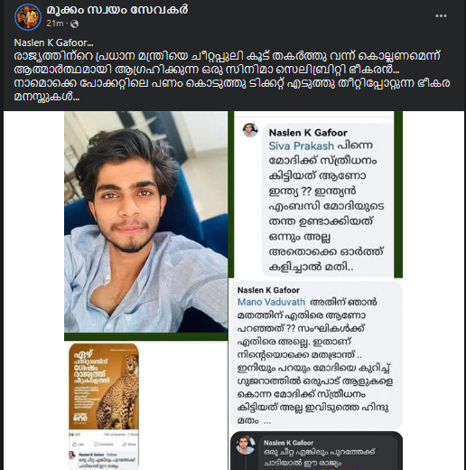466x470 pixels.
Task: Click the Comment bubble icon in embedded screenshot
Action: point(97,444)
